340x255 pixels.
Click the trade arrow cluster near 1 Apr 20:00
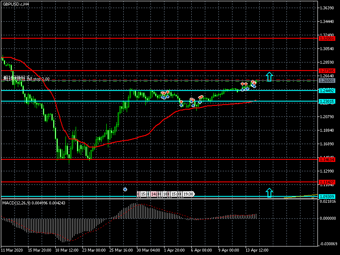point(165,95)
